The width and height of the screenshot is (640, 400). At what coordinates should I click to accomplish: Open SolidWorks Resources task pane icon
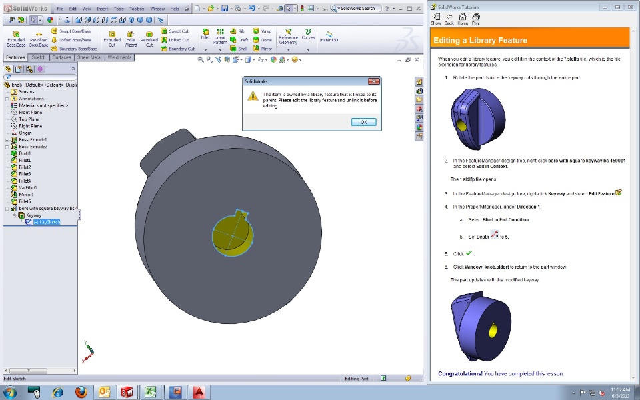point(419,81)
